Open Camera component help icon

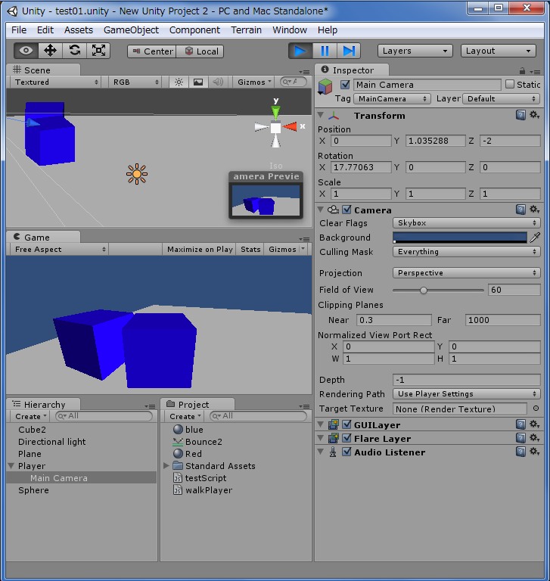pos(520,210)
